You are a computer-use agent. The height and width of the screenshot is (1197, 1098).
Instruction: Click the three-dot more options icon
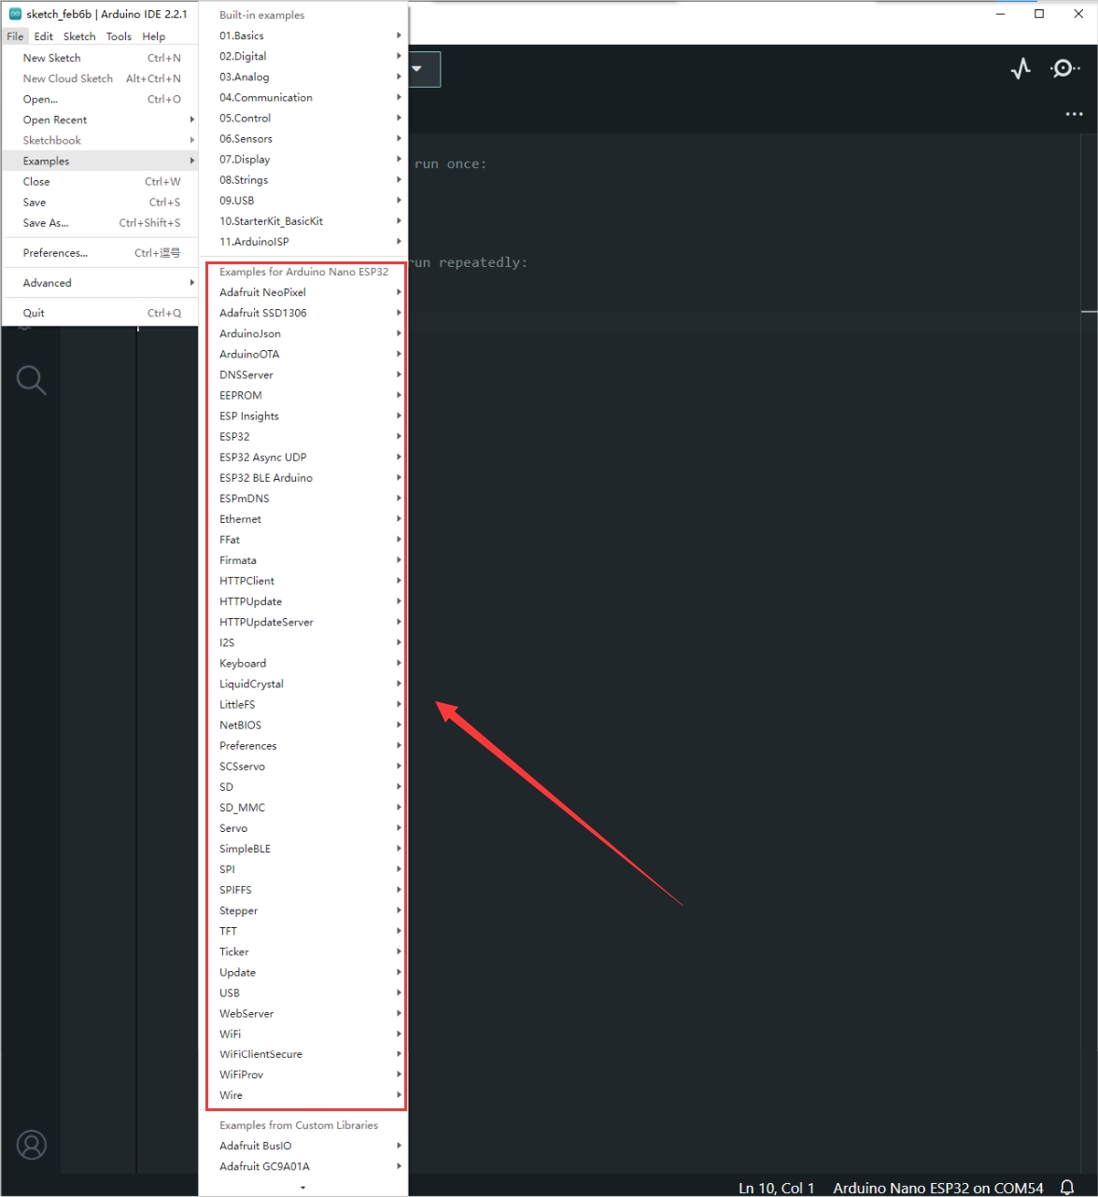1073,114
